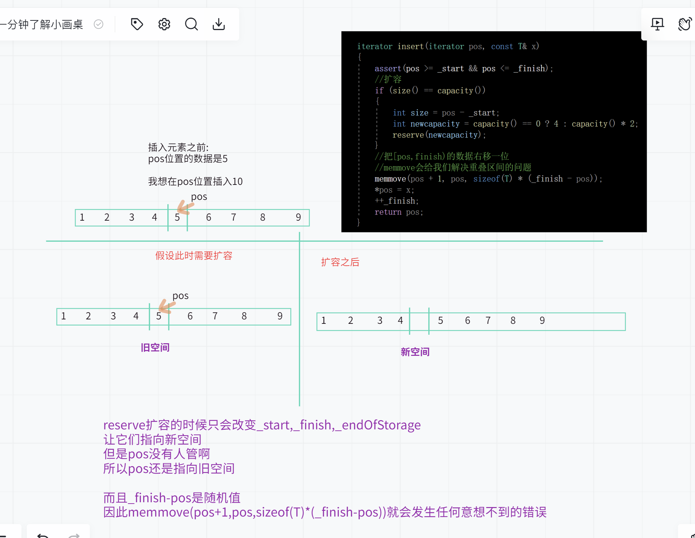Select text pos位置的数据是5
This screenshot has height=538, width=695.
tap(188, 159)
